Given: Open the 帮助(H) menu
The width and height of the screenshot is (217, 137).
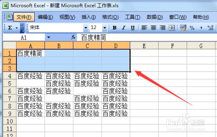Looking at the screenshot, I should (x=201, y=17).
